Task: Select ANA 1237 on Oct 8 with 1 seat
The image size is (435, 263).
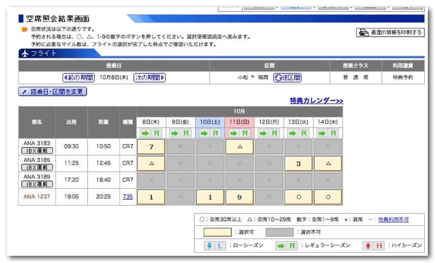Action: point(151,197)
